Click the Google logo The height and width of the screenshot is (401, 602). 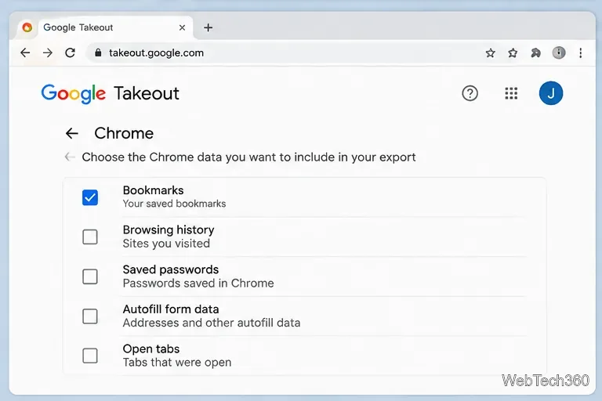point(74,94)
